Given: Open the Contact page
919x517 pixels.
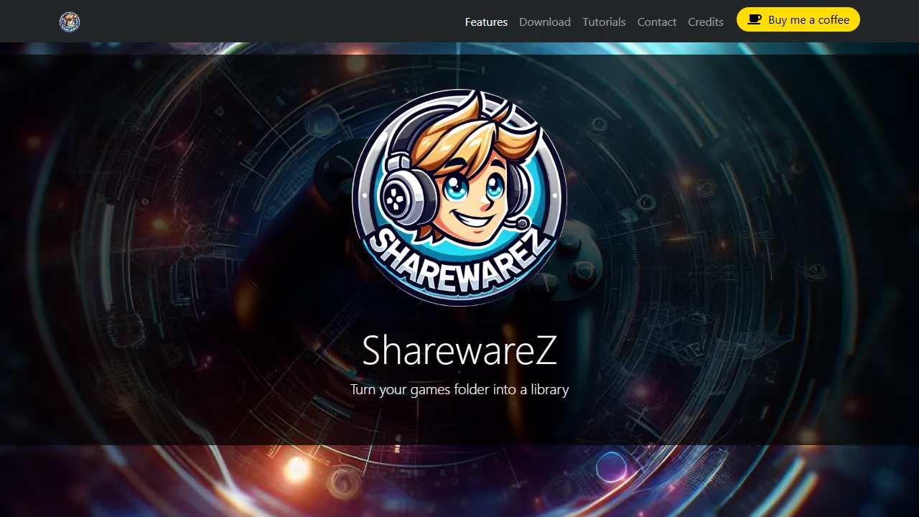Looking at the screenshot, I should (x=656, y=22).
